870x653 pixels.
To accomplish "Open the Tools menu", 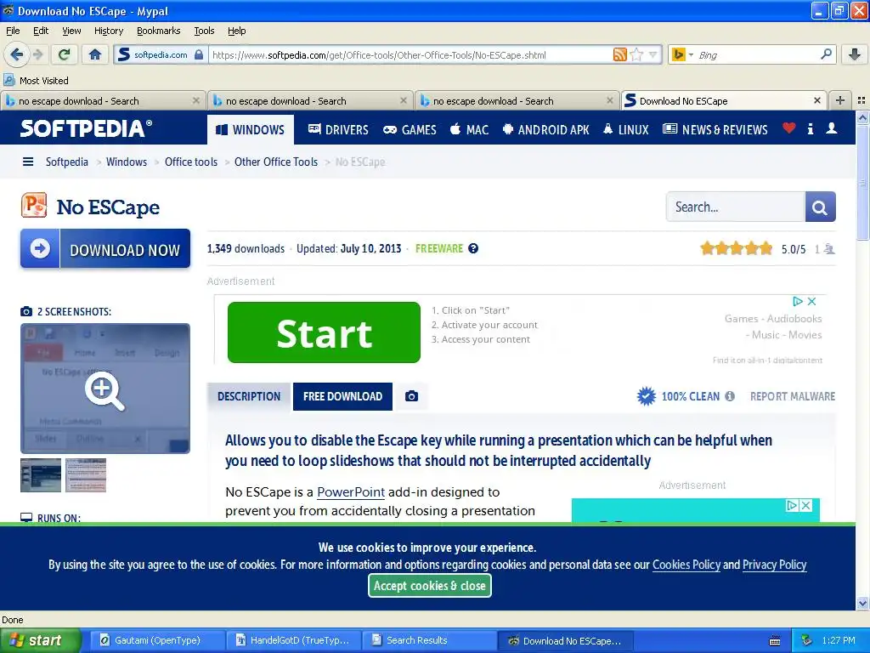I will (204, 31).
